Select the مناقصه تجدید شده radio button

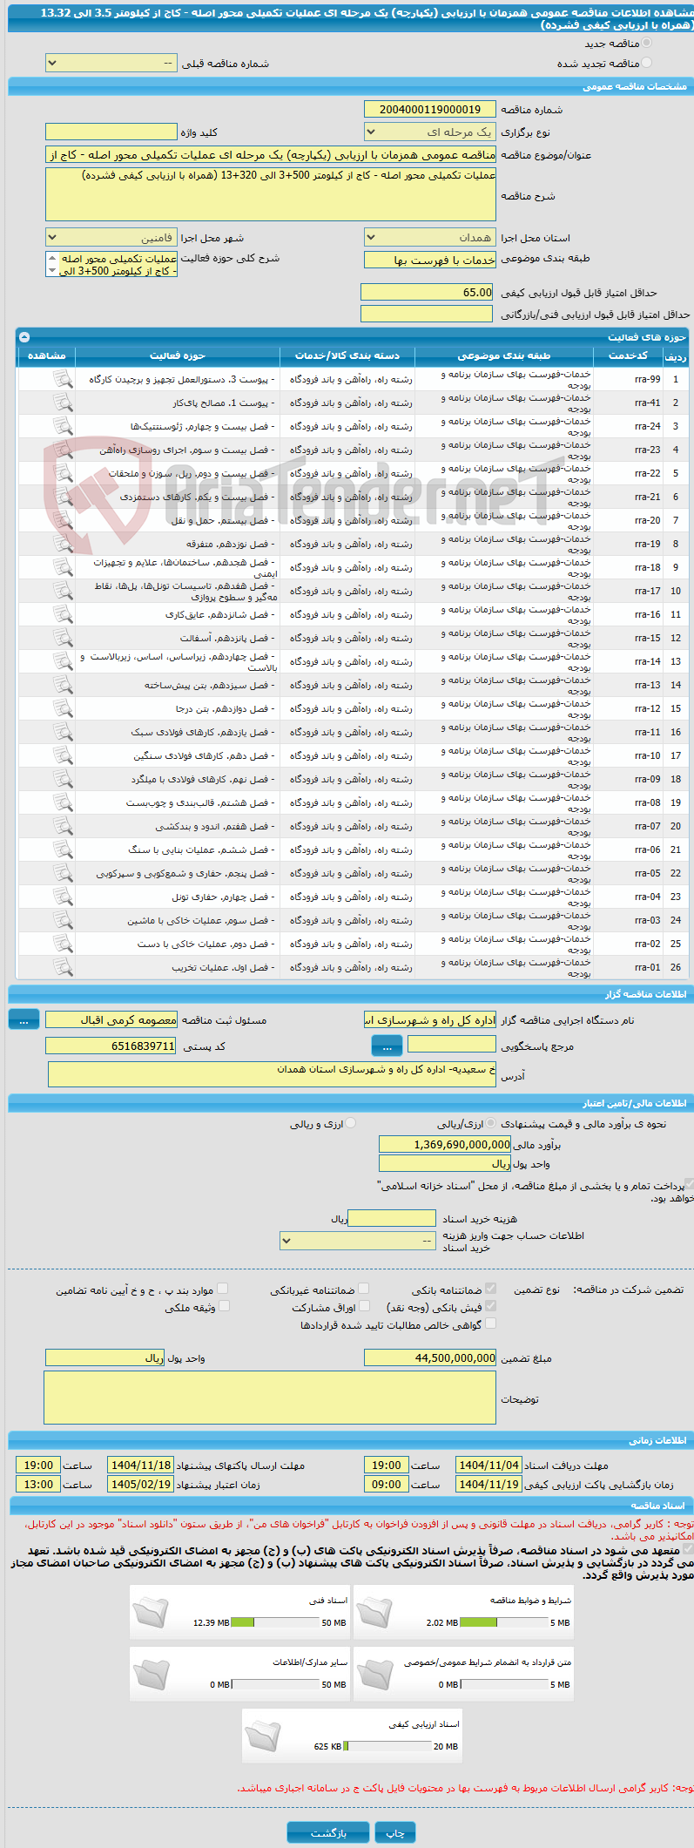(646, 63)
